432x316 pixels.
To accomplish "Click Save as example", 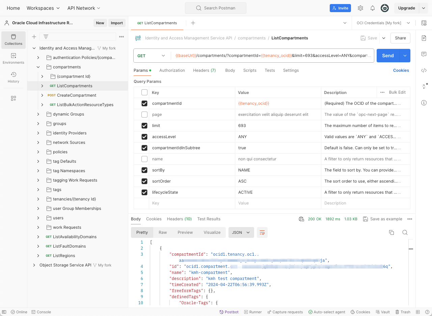I will 383,219.
